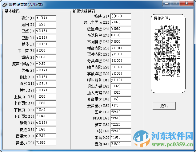Focus the 删除 (10) input field

pos(46,77)
